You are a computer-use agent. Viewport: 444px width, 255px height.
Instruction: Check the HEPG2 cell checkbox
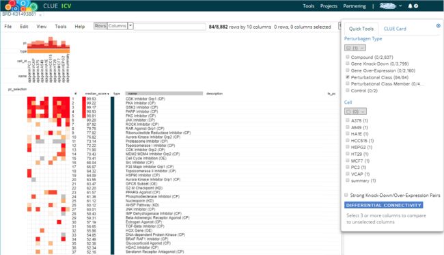point(348,147)
